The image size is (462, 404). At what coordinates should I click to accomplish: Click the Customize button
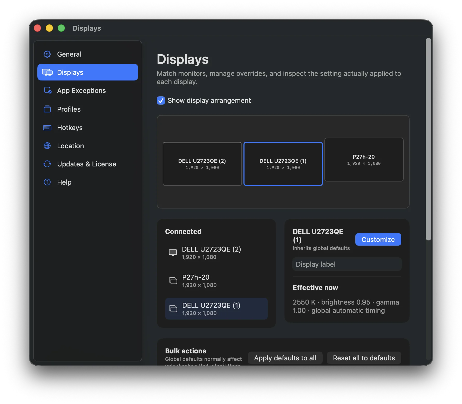(378, 239)
